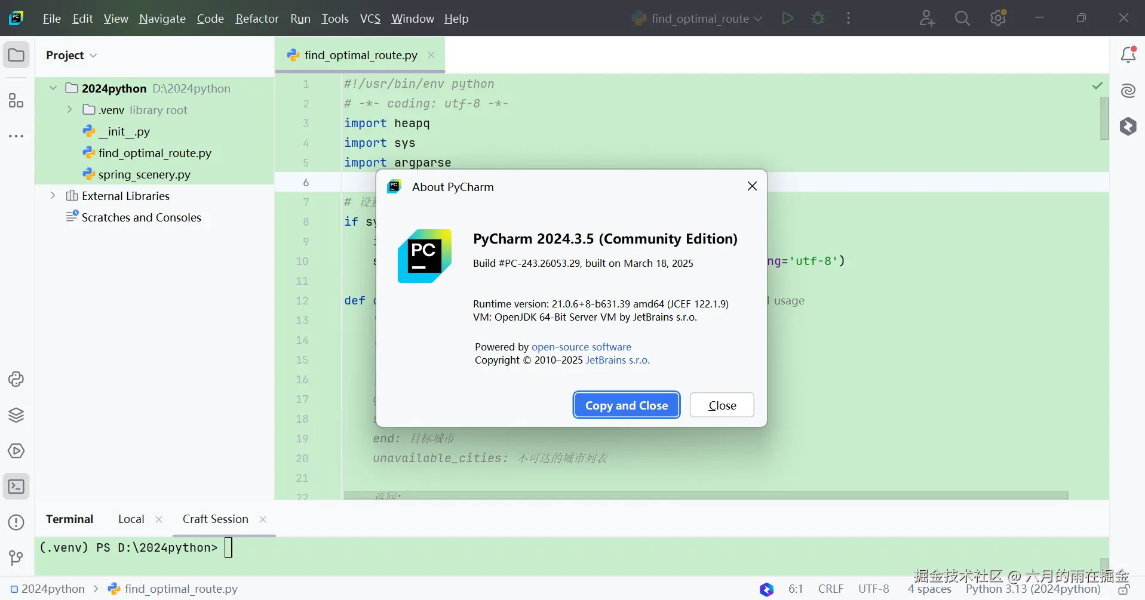Click the Close button in About dialog
The image size is (1145, 600).
click(722, 405)
